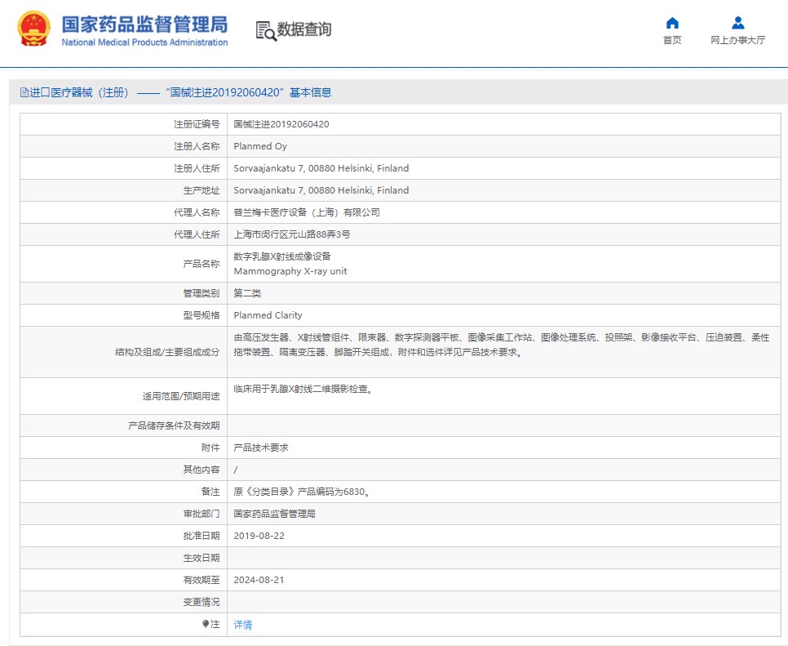
Task: Click the 原《分类目录》产品编码为6830 remark
Action: [x=302, y=492]
